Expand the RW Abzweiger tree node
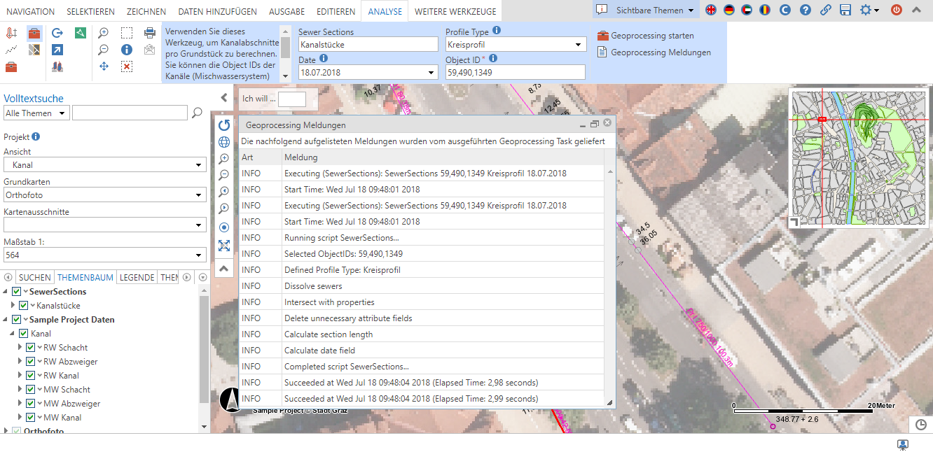The height and width of the screenshot is (452, 933). 20,362
